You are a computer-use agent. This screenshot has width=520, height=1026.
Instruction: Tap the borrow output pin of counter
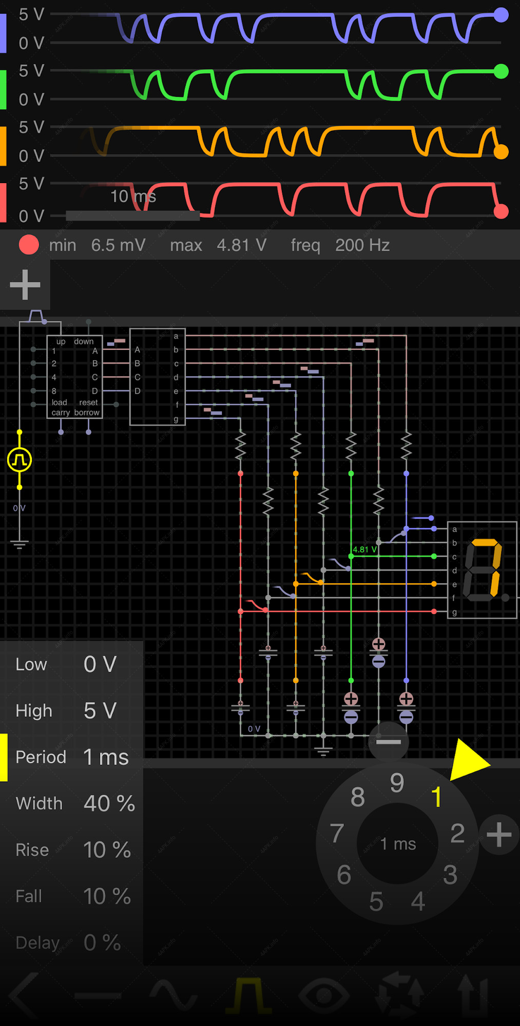[89, 432]
